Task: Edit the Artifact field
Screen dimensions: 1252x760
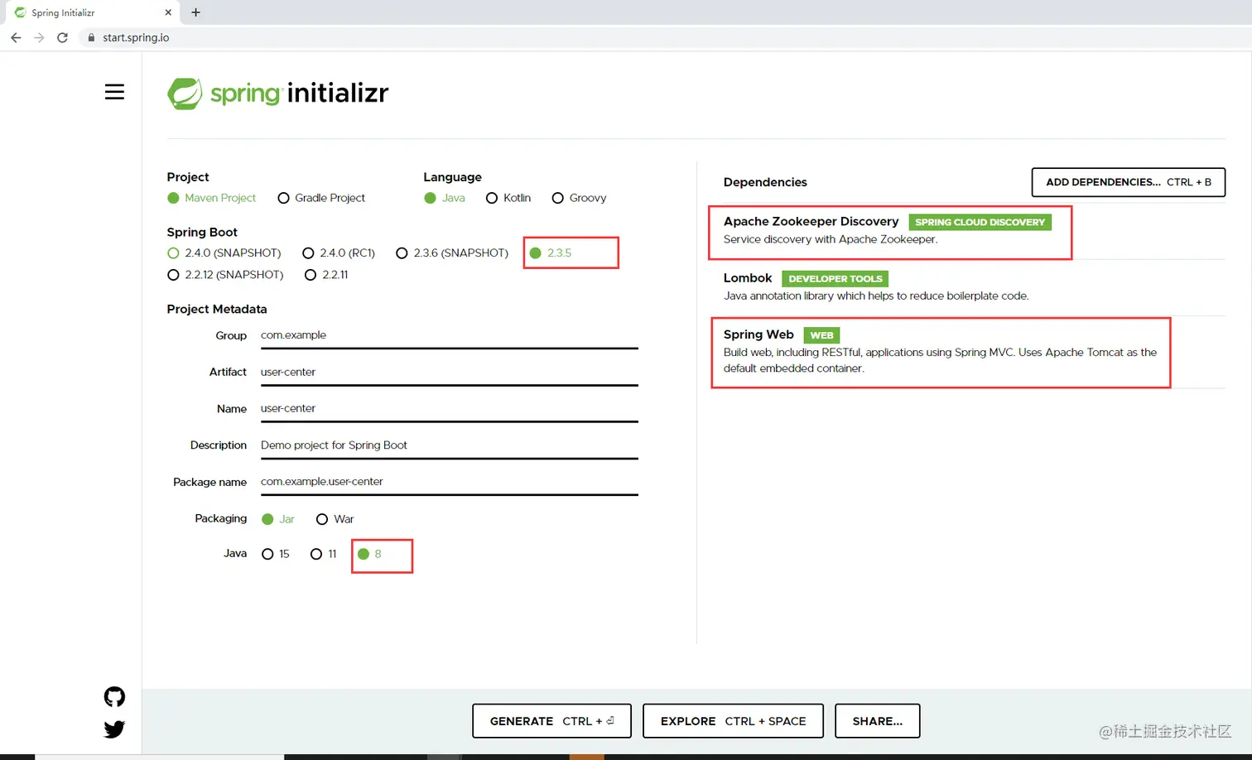Action: 450,372
